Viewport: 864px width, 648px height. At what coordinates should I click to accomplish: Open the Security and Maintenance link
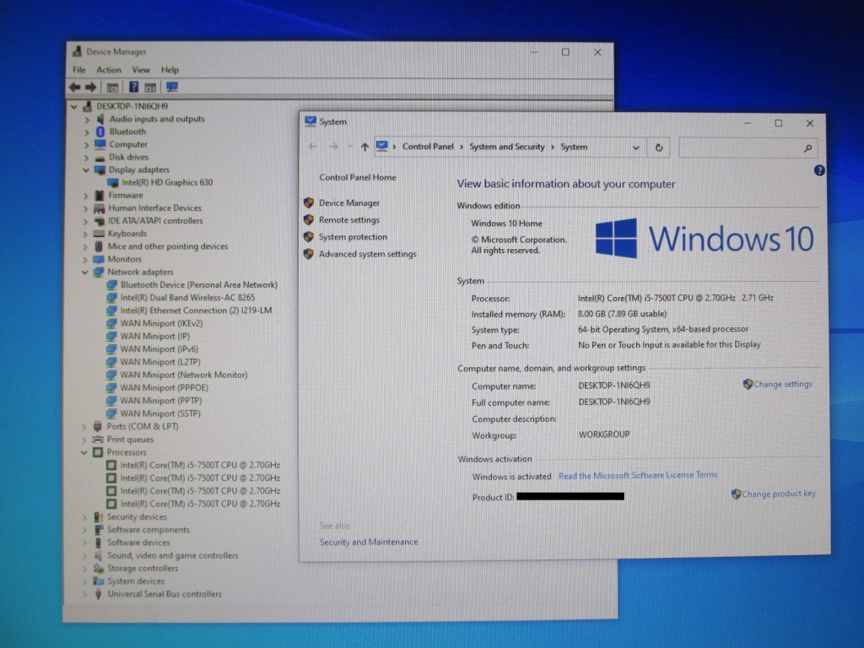(x=369, y=543)
